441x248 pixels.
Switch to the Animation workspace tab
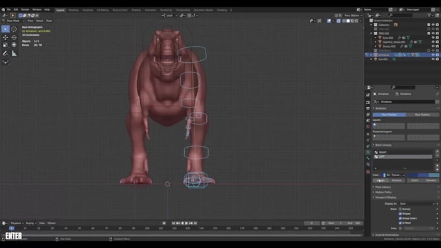[x=150, y=10]
